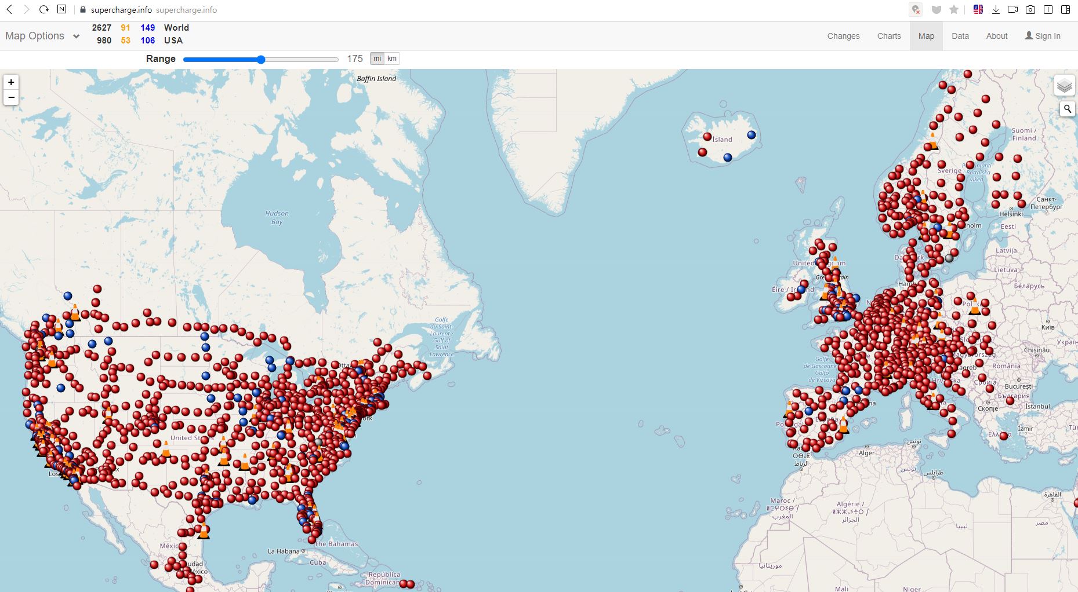This screenshot has width=1078, height=592.
Task: Click the padlock site security icon
Action: click(x=82, y=10)
